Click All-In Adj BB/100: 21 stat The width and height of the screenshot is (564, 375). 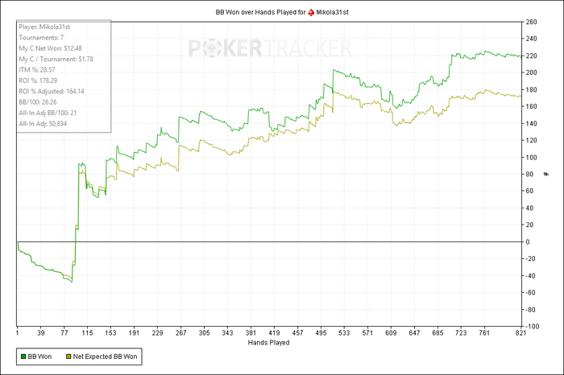tap(48, 113)
